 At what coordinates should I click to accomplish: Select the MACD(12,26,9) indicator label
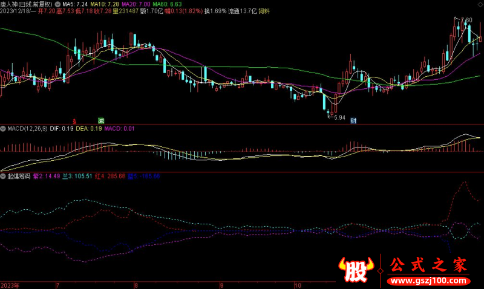[26, 129]
